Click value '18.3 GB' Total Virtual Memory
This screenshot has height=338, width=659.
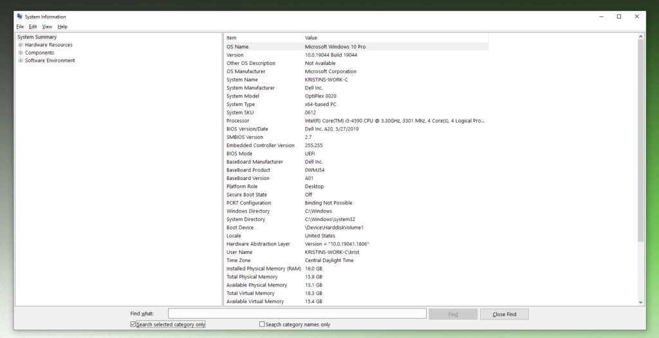[313, 293]
